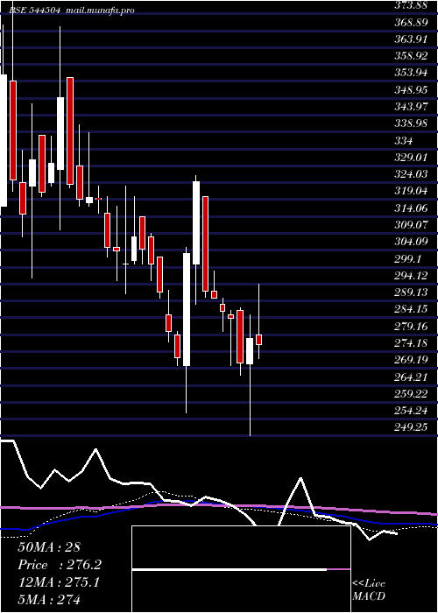Click the 353.94 price axis label
Image resolution: width=438 pixels, height=613 pixels.
tap(411, 73)
